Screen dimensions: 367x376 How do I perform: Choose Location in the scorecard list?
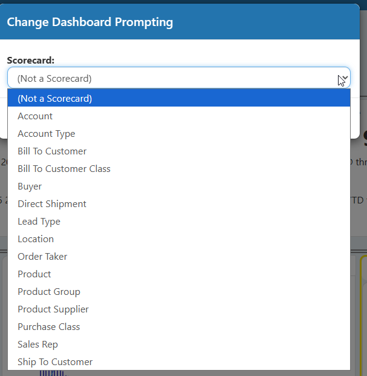pyautogui.click(x=179, y=239)
